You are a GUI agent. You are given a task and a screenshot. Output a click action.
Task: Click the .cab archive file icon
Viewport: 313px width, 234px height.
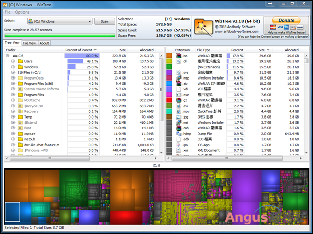pyautogui.click(x=178, y=128)
